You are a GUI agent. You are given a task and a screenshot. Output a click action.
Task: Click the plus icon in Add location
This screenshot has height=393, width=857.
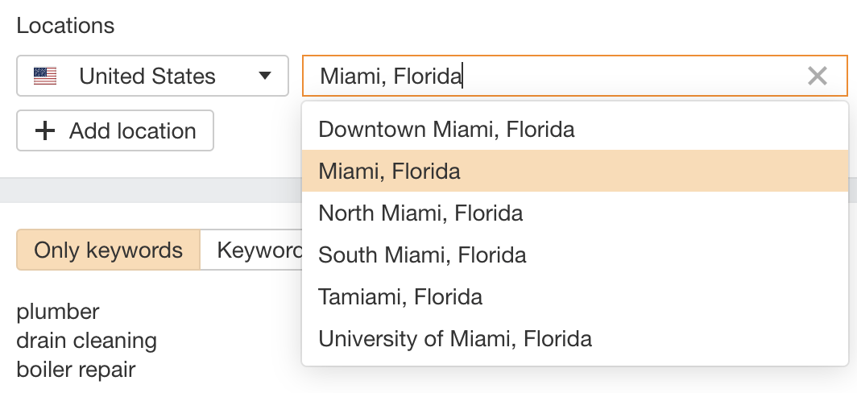[x=45, y=130]
